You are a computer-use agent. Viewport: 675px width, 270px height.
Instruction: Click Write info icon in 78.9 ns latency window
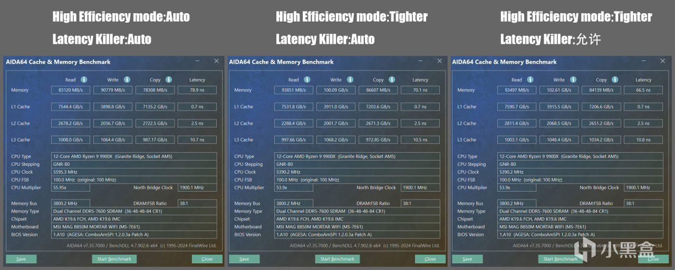tap(127, 79)
